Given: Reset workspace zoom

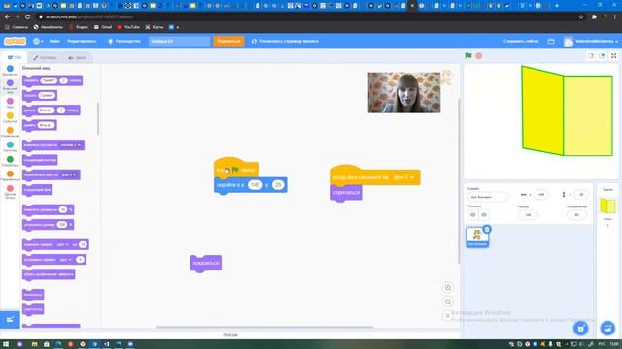Looking at the screenshot, I should click(447, 315).
